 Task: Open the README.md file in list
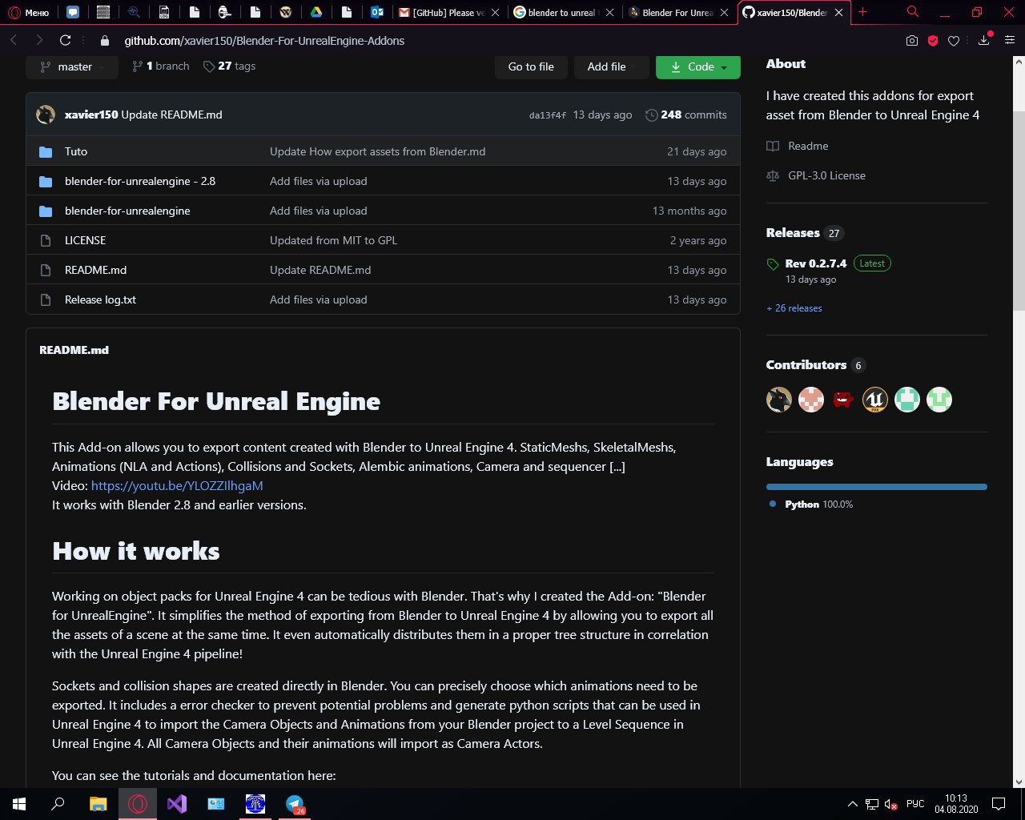pyautogui.click(x=95, y=270)
